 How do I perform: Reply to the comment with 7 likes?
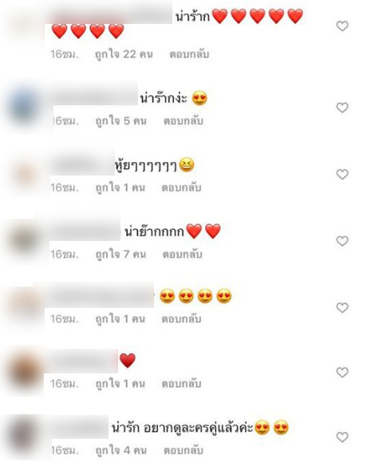(183, 255)
